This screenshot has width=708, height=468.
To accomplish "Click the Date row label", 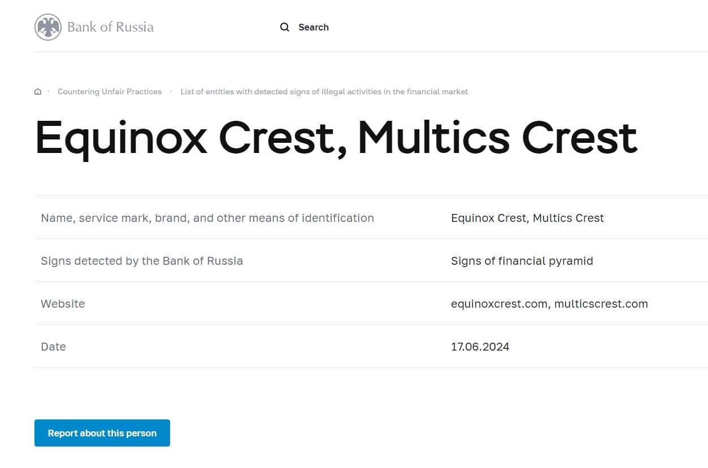I will point(53,347).
